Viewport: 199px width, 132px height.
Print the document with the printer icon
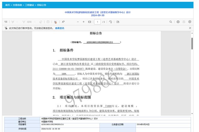point(178,22)
